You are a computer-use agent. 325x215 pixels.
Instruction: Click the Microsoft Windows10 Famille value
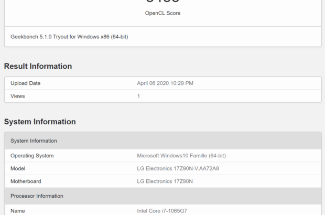point(181,156)
